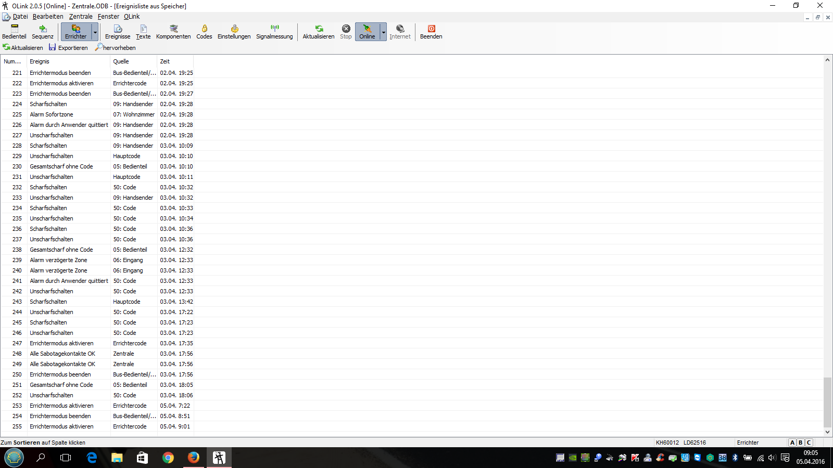Click the hervorheben button
833x468 pixels.
tap(116, 48)
